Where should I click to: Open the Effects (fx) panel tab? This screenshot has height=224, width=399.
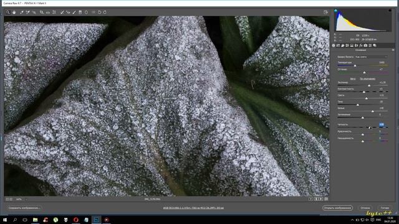point(361,45)
